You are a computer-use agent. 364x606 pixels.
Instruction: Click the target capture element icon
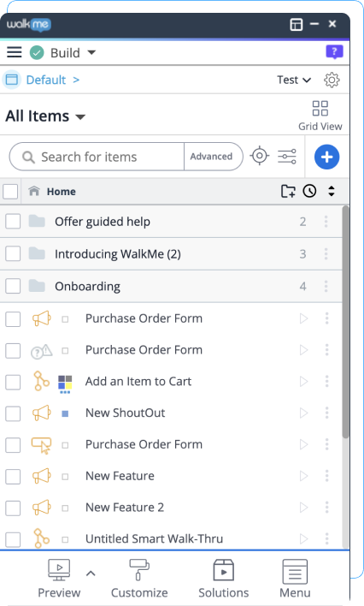[260, 156]
